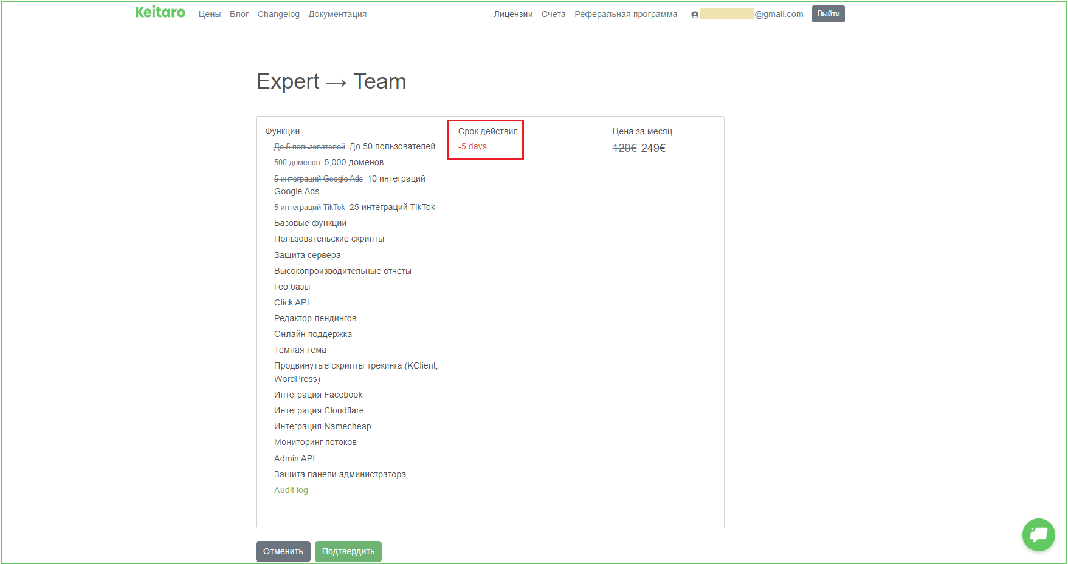Click the Редактор лендингов row

click(x=315, y=318)
